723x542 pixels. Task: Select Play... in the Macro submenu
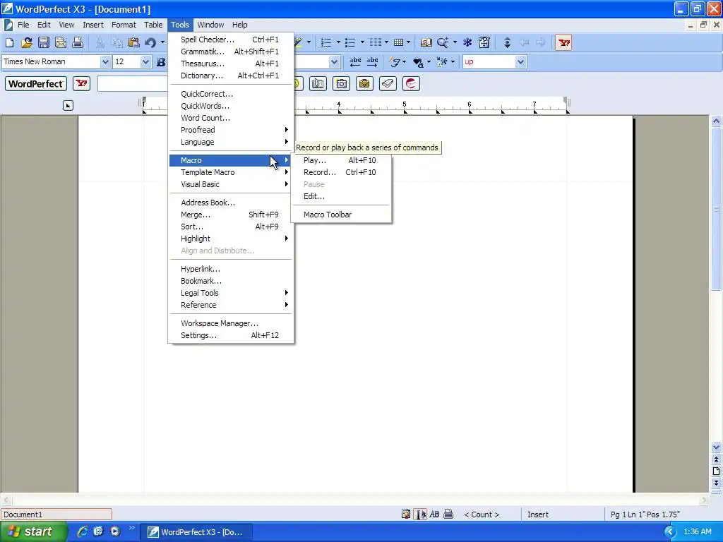[x=341, y=160]
